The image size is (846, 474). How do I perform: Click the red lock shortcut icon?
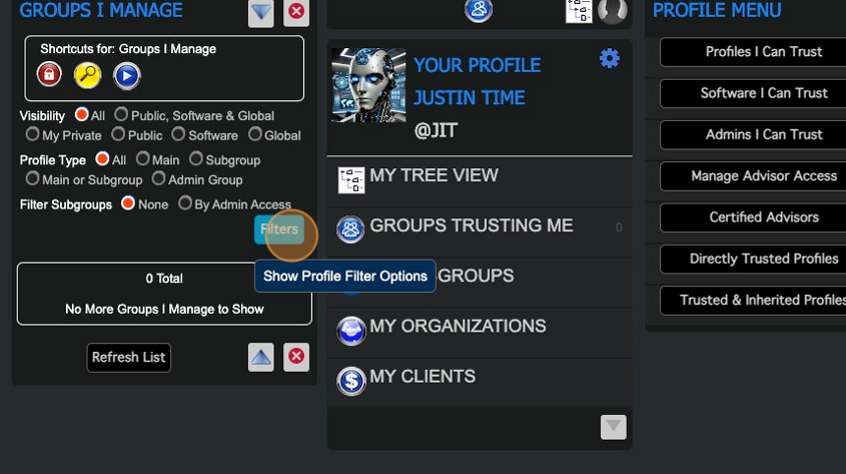click(49, 75)
